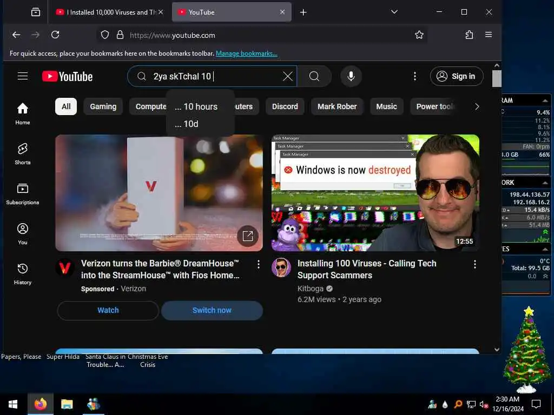The image size is (554, 415).
Task: Open the 'Windows is now destroyed' video thumbnail
Action: [x=375, y=193]
